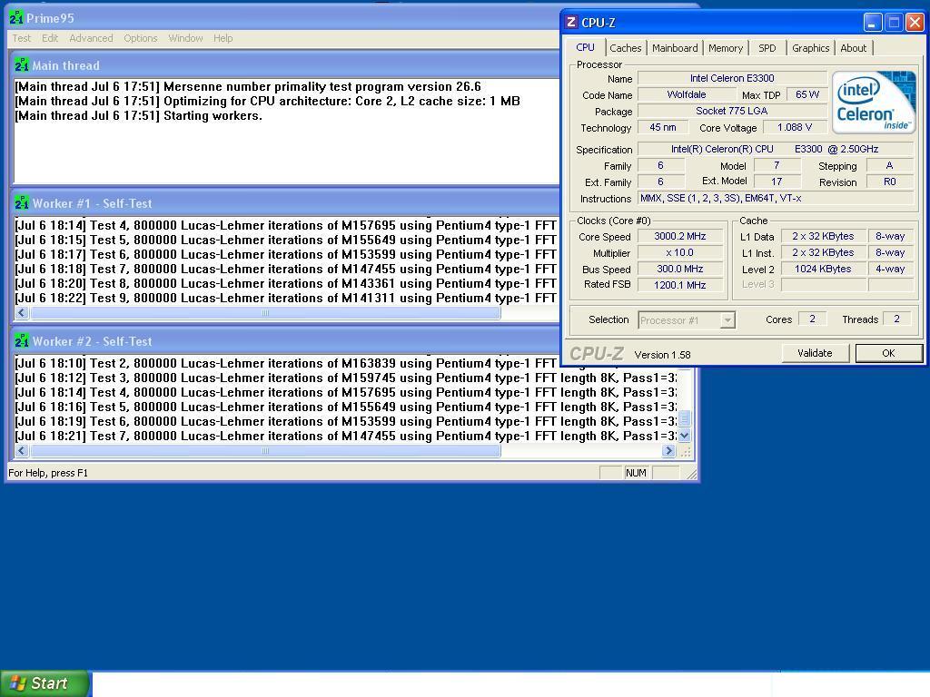Click the Max TDP value 65 W
This screenshot has width=930, height=697.
pyautogui.click(x=807, y=94)
